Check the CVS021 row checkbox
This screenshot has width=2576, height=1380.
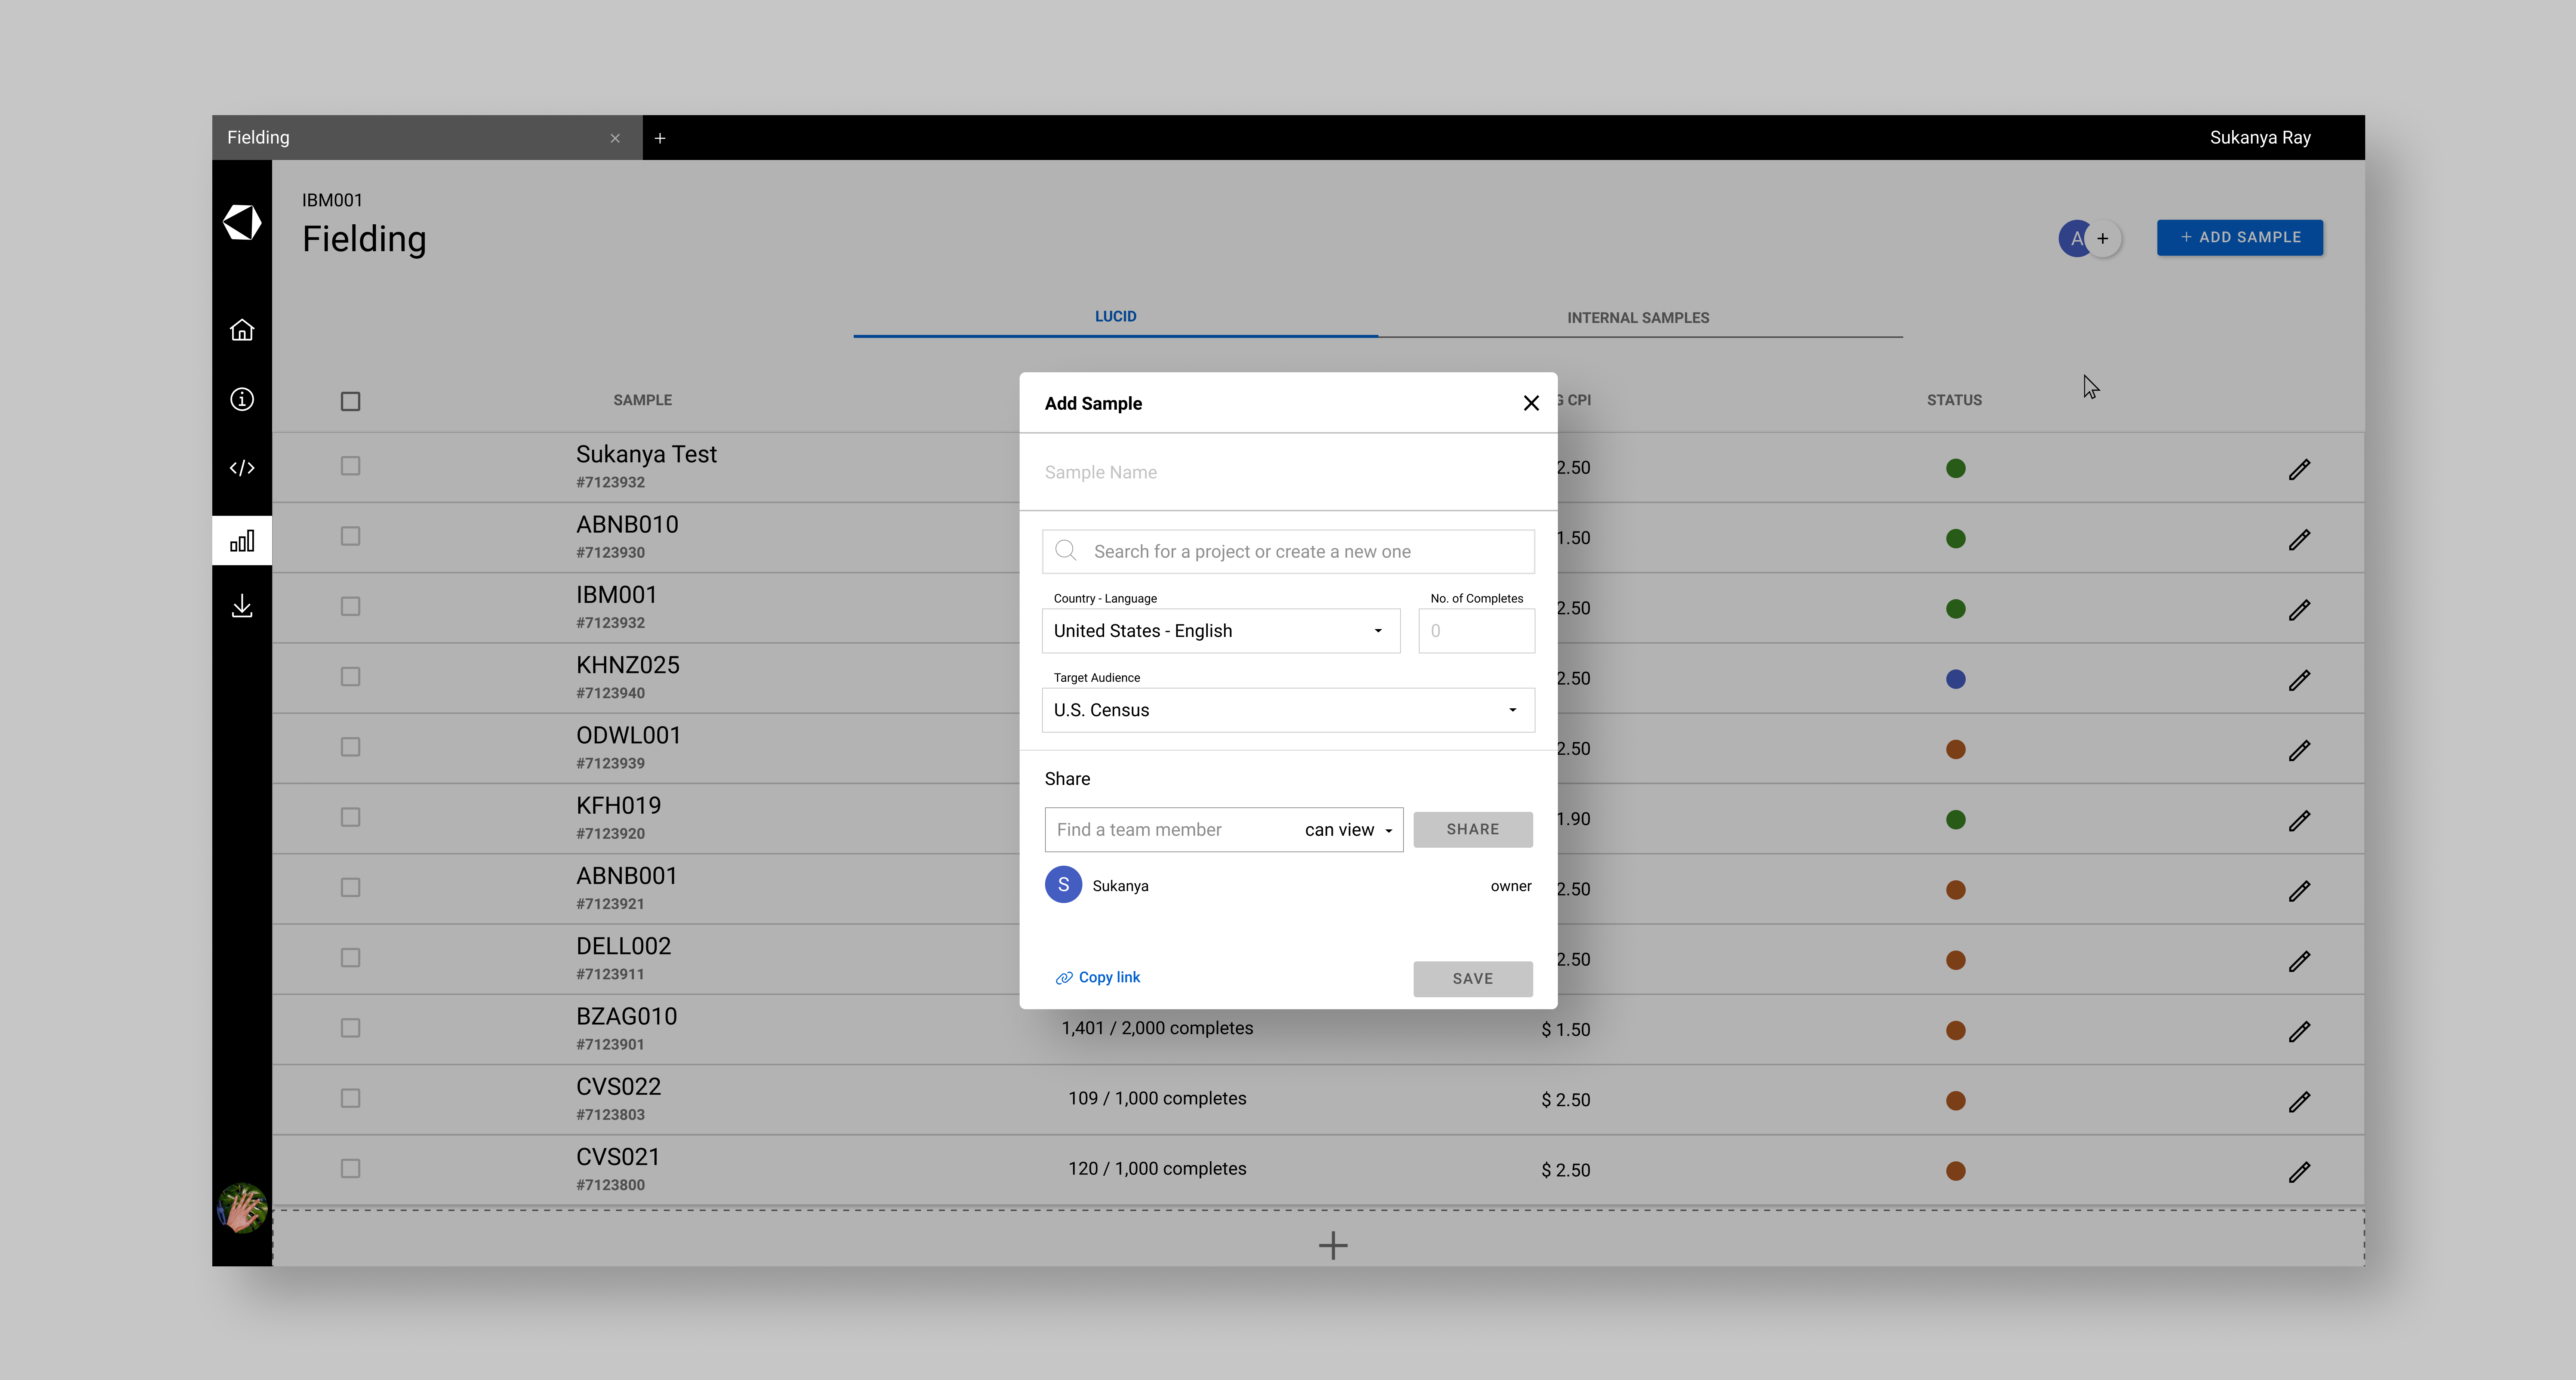(x=350, y=1168)
